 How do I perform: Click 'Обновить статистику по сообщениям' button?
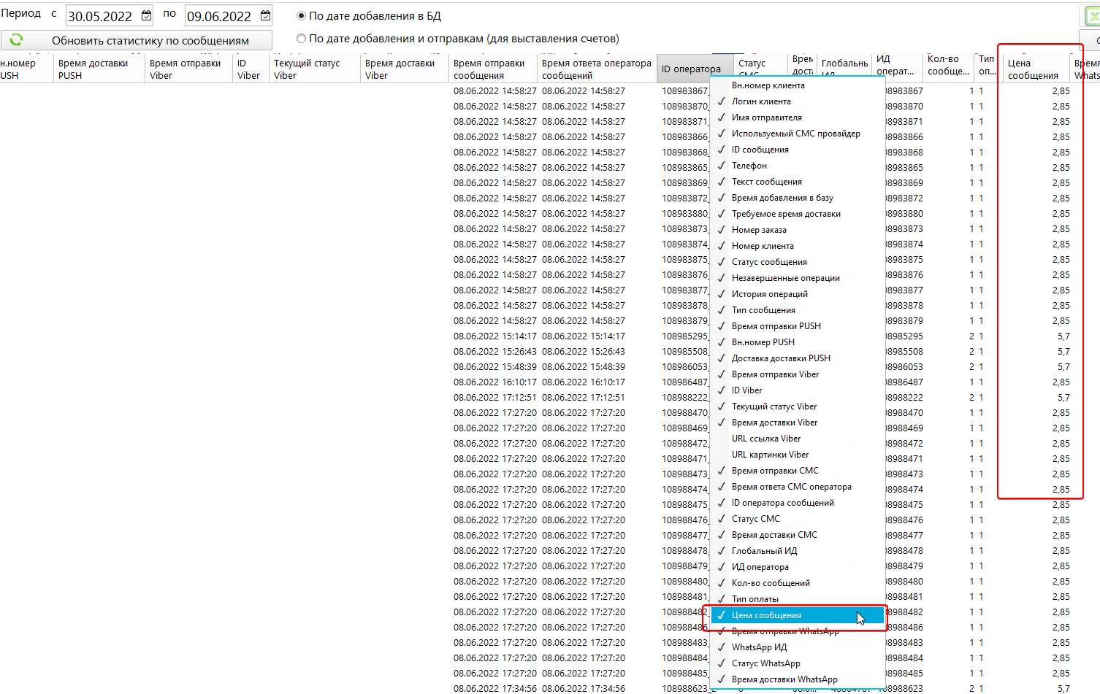pos(150,40)
